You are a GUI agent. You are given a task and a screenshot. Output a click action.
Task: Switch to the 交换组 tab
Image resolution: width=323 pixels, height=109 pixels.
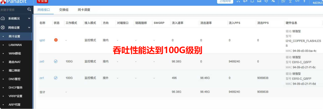(x=64, y=10)
